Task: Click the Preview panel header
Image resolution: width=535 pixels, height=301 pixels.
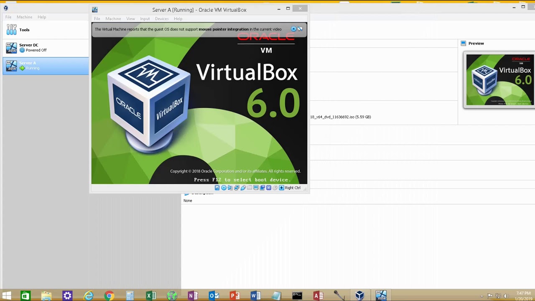Action: (476, 43)
